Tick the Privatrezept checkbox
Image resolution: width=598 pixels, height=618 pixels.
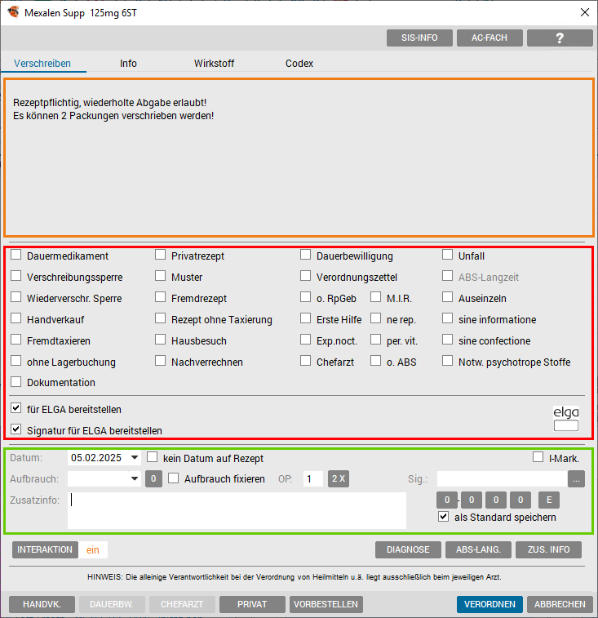pyautogui.click(x=161, y=255)
